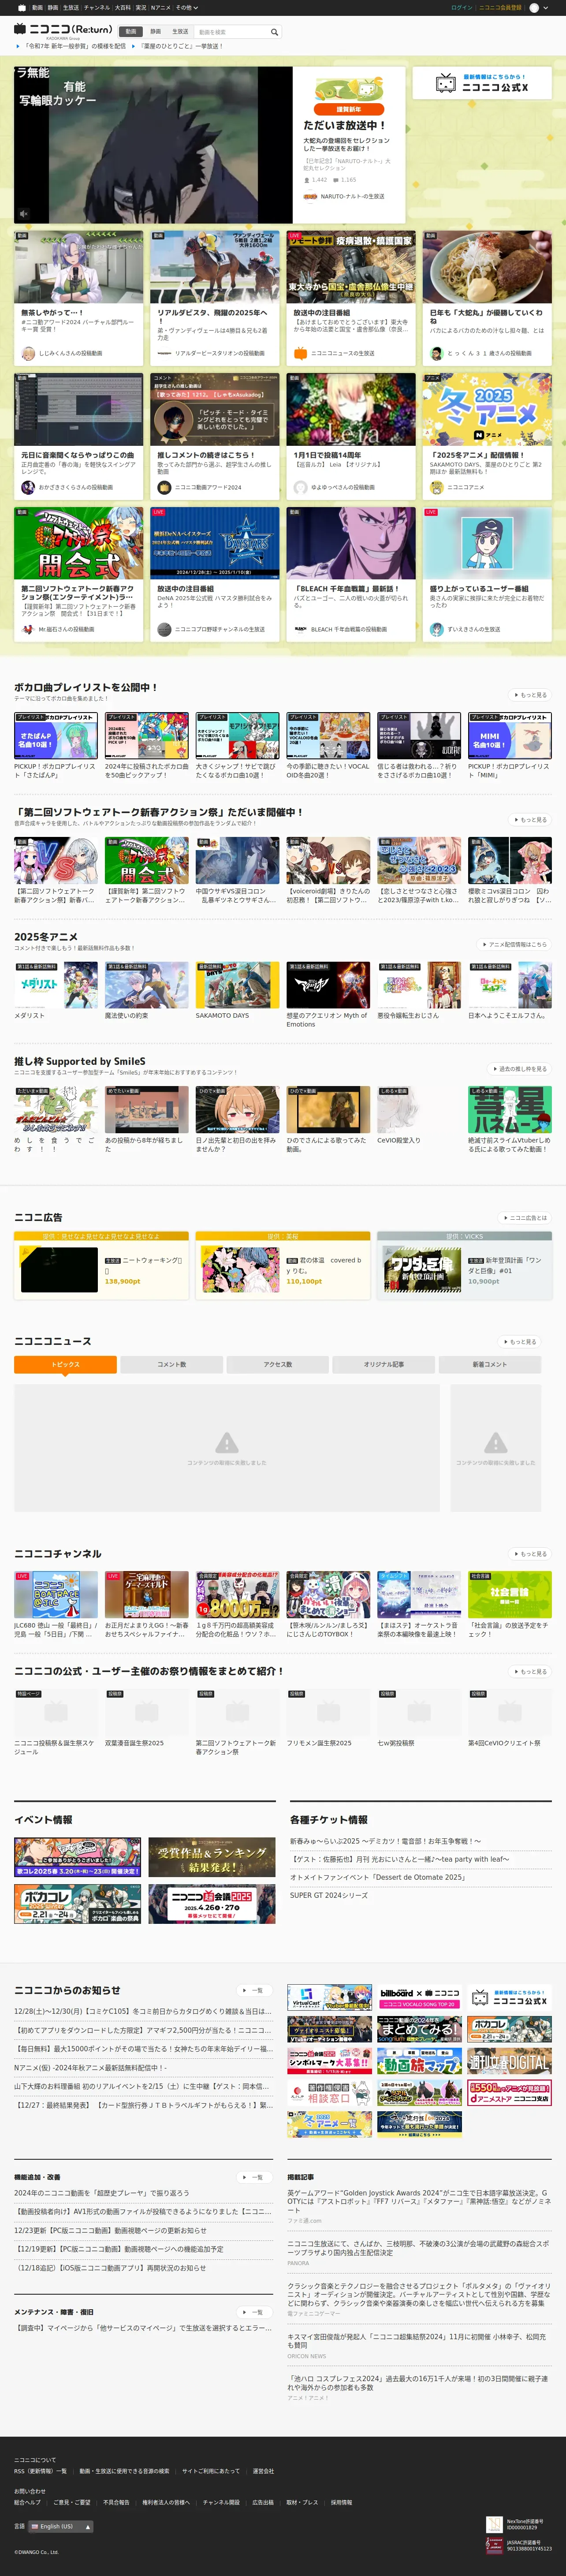
Task: Open the チャンネル top menu item
Action: coord(97,7)
